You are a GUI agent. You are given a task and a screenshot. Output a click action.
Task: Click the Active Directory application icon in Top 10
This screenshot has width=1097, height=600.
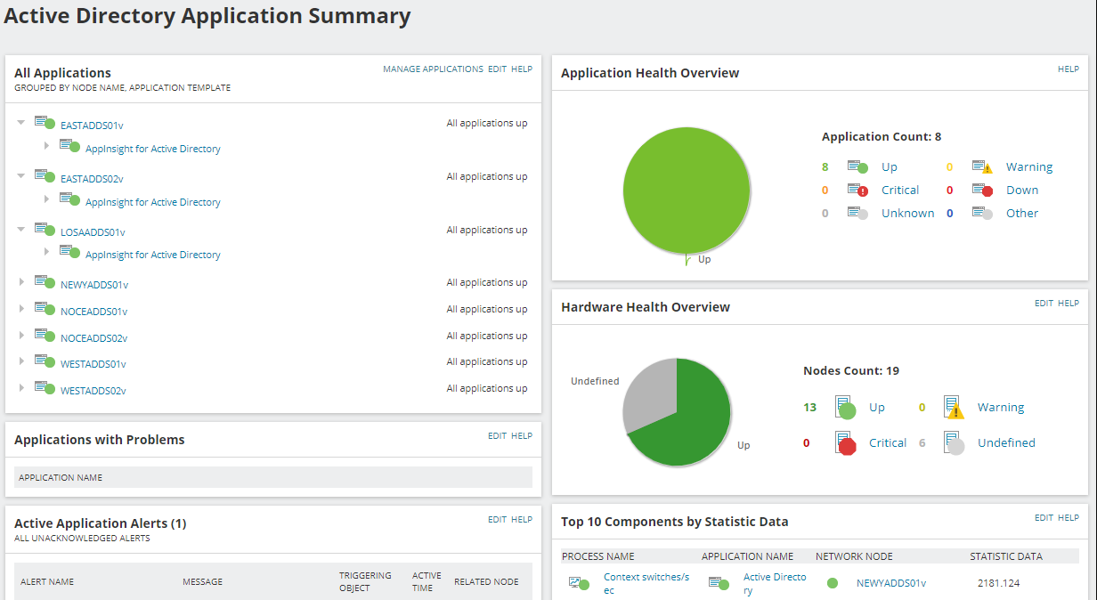(719, 584)
